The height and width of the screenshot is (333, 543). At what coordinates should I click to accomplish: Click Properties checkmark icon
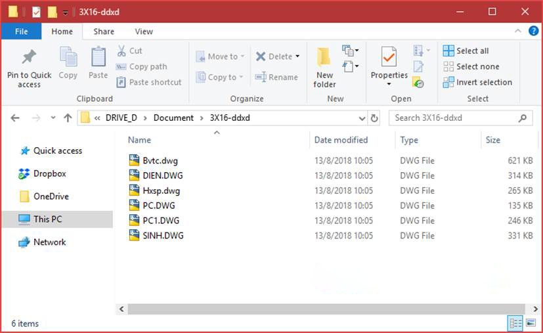tap(389, 57)
